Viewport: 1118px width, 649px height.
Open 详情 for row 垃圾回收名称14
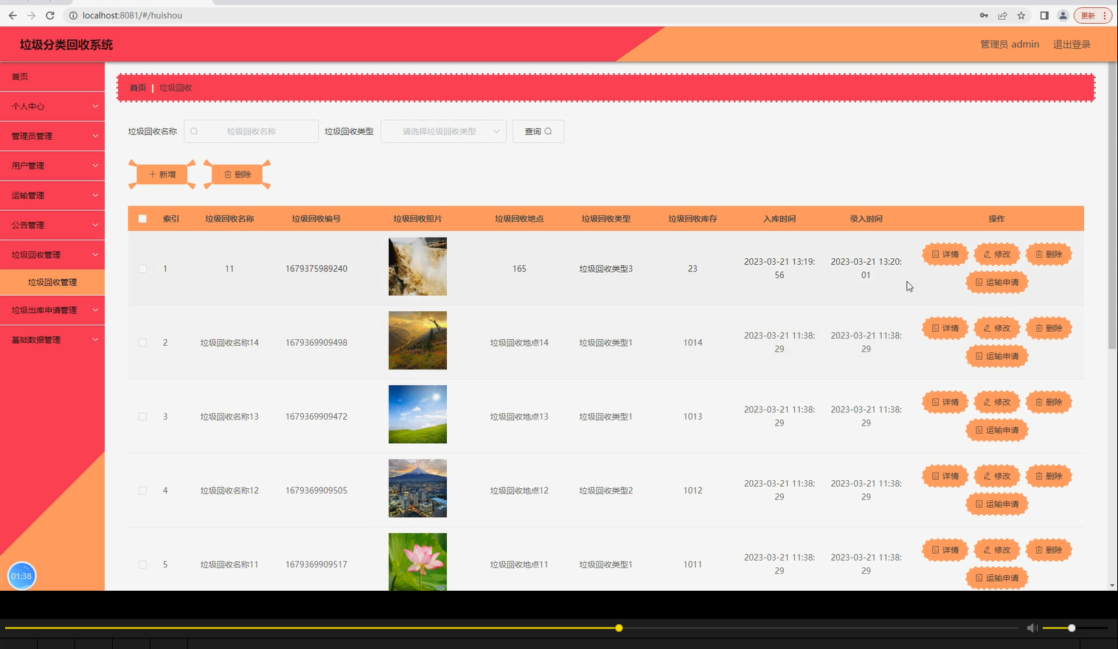pos(945,328)
